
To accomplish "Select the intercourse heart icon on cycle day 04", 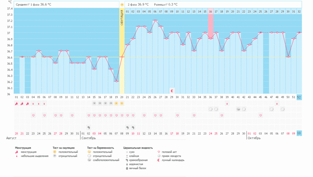I will point(33,116).
